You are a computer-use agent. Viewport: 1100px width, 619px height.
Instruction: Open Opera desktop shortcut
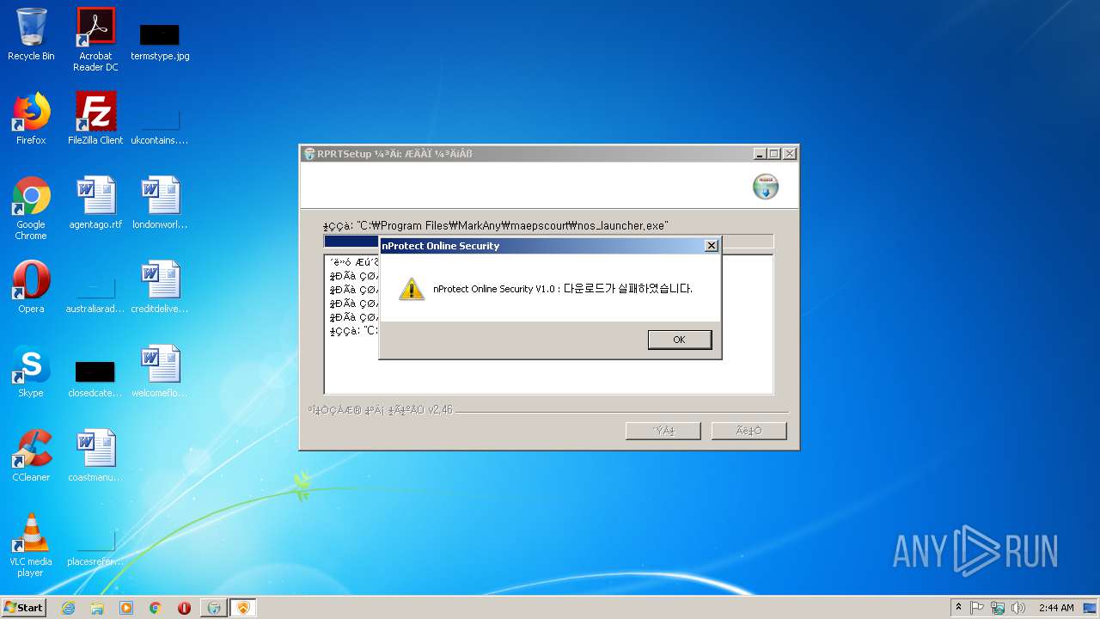point(31,287)
